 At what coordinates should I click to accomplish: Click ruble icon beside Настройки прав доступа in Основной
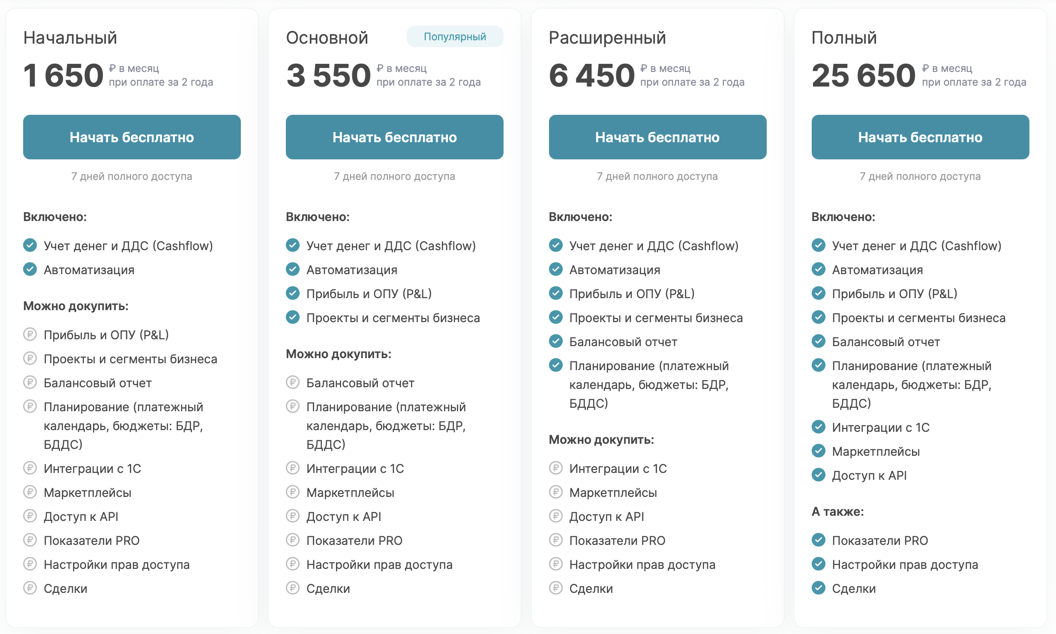click(x=292, y=564)
